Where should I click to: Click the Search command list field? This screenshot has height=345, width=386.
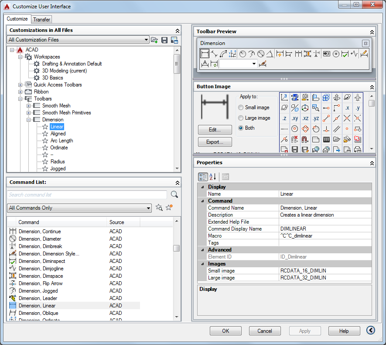pos(87,195)
